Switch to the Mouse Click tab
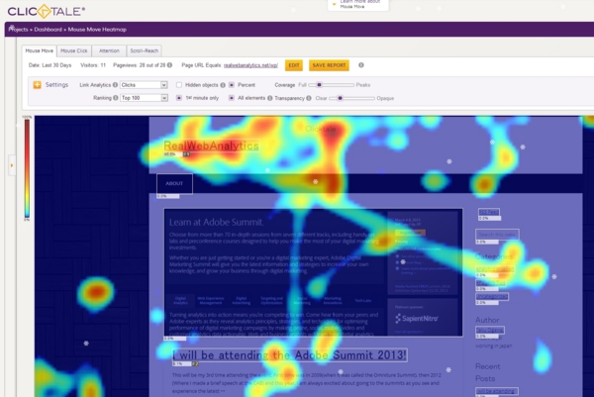594x397 pixels. point(74,50)
